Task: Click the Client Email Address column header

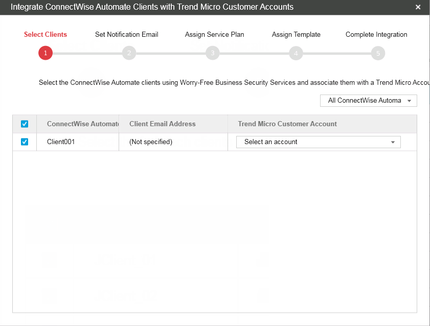Action: (163, 124)
